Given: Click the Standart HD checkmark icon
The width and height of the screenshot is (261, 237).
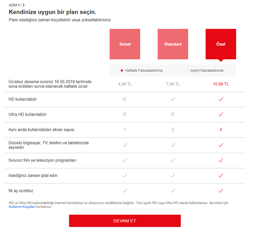Looking at the screenshot, I should coord(173,99).
